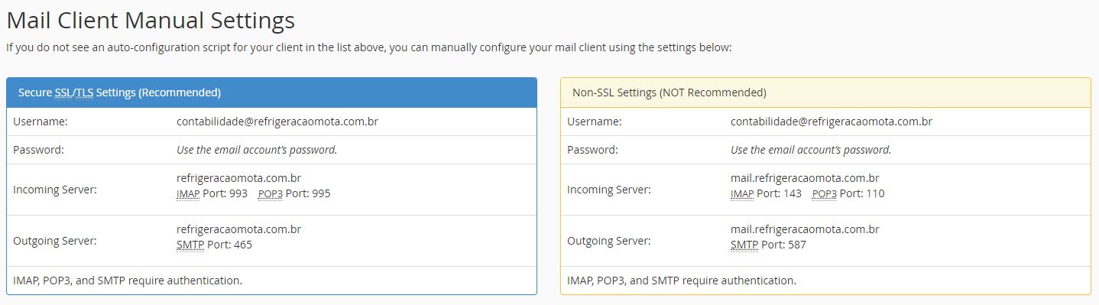Screen dimensions: 1099x305
Task: Click the Mail Client Manual Settings heading
Action: (151, 20)
